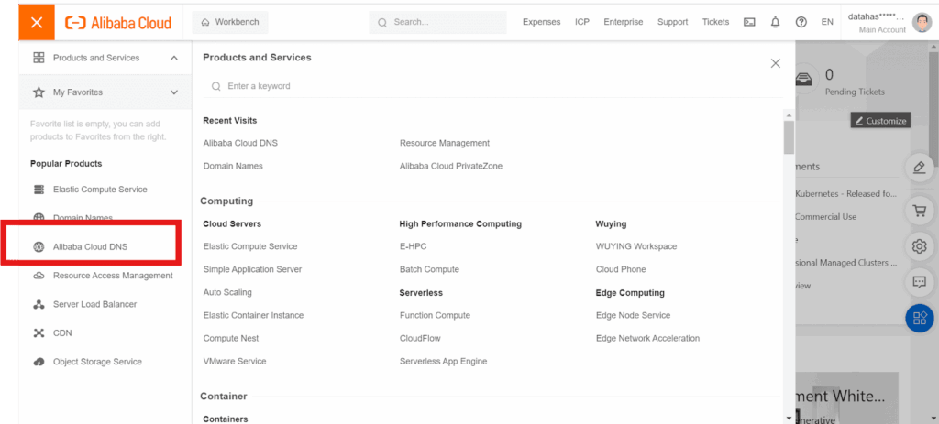Open Alibaba Cloud DNS in Popular Products
Screen dimensions: 939x424
[x=91, y=246]
